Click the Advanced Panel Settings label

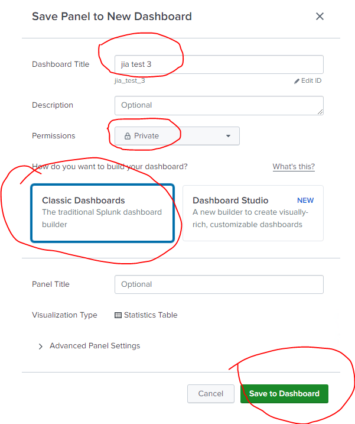click(95, 346)
